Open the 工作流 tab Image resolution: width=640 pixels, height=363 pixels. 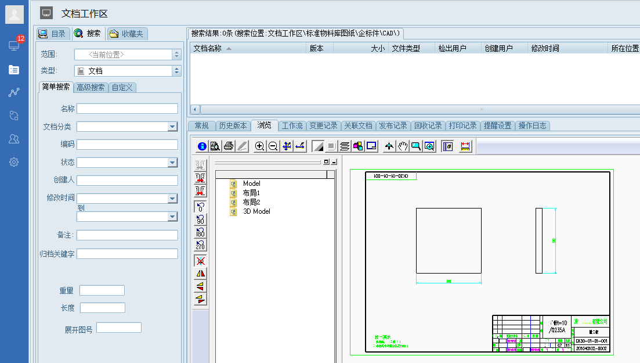click(x=292, y=125)
